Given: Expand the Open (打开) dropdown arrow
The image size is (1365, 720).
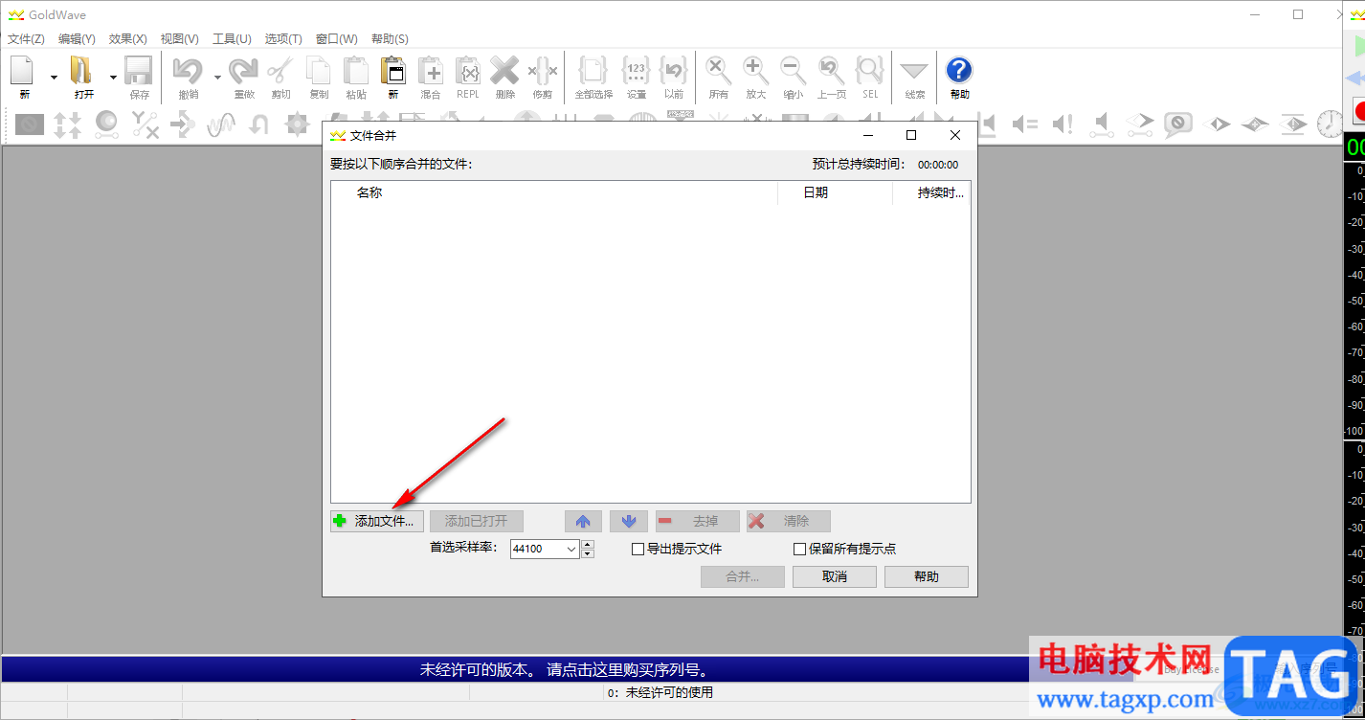Looking at the screenshot, I should point(113,78).
